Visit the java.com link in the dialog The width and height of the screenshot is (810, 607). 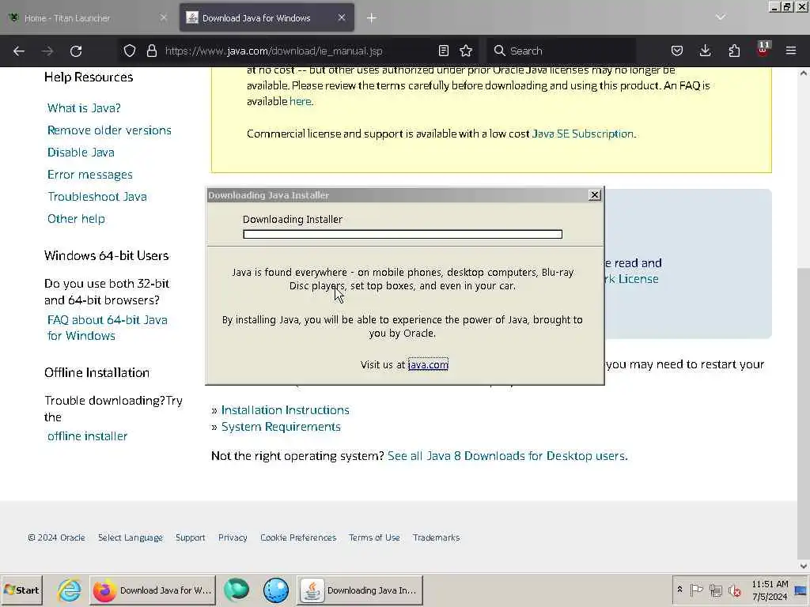(428, 364)
